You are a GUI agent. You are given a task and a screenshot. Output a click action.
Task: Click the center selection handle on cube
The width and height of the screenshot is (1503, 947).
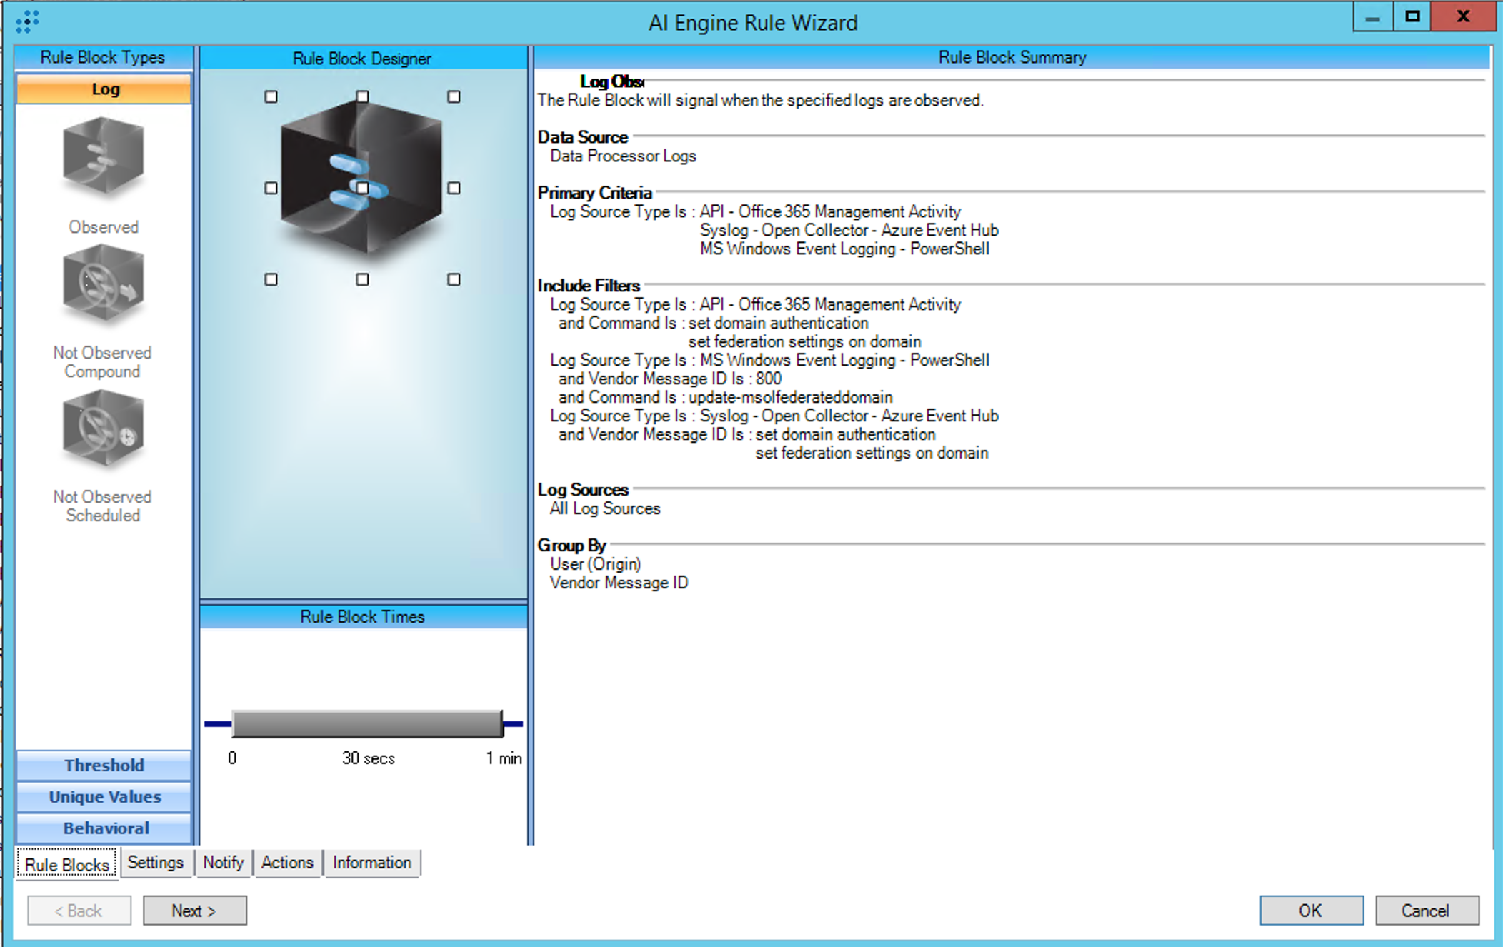(363, 188)
